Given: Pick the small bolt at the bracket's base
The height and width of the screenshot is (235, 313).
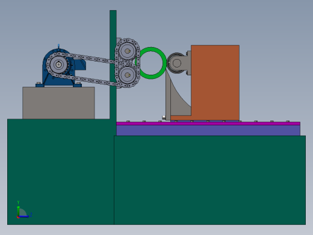Looking at the screenshot, I should tap(164, 117).
